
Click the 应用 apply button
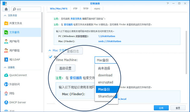(161, 108)
